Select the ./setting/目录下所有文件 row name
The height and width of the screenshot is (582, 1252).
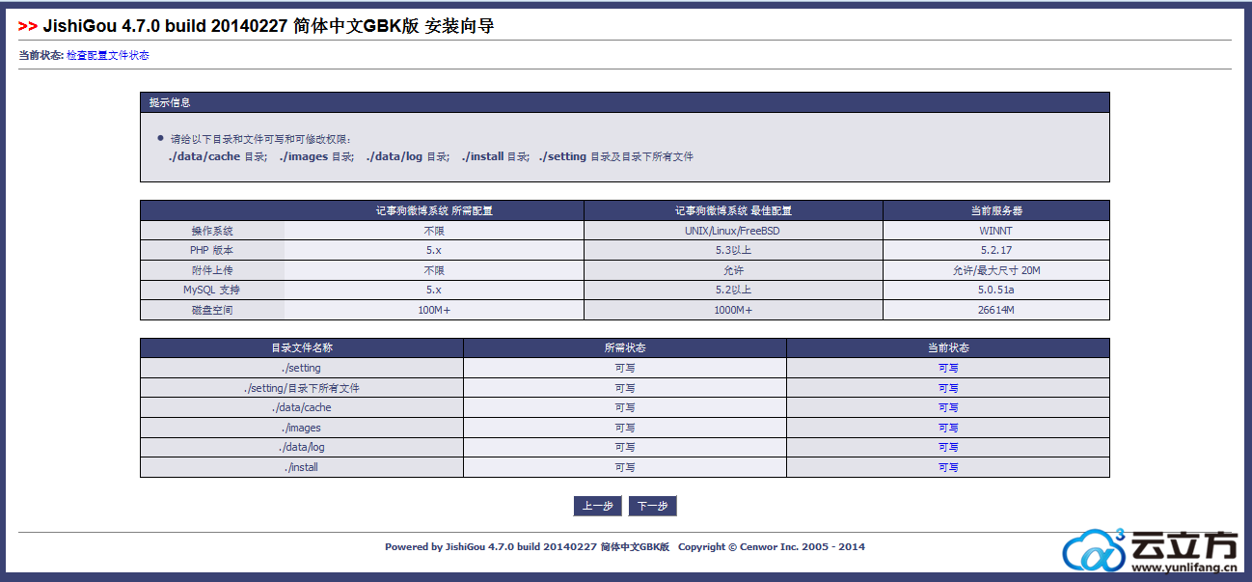302,388
